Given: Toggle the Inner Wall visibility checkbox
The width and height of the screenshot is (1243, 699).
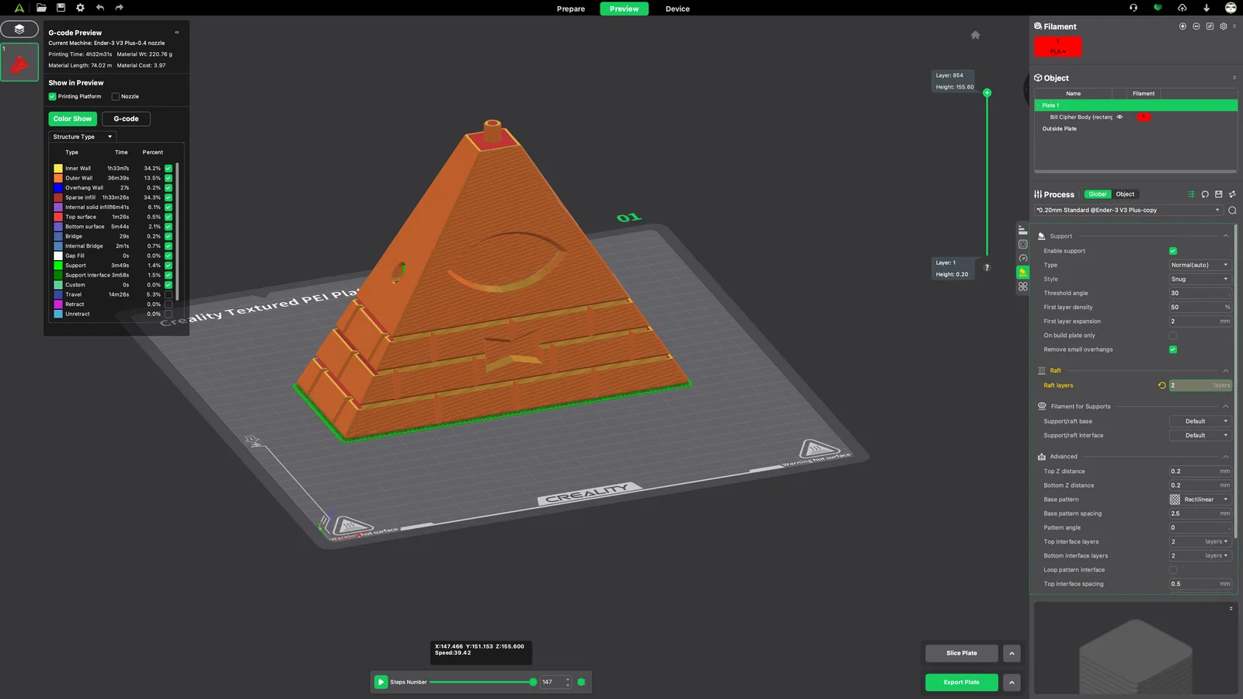Looking at the screenshot, I should coord(169,168).
